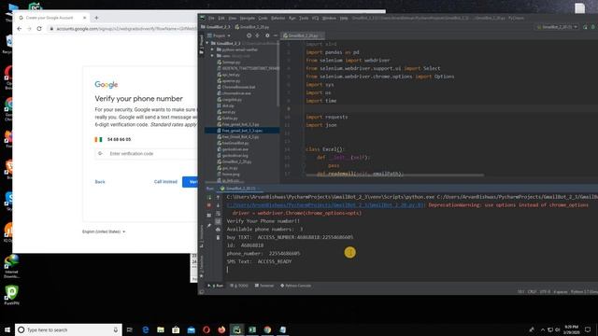Image resolution: width=598 pixels, height=336 pixels.
Task: Open the Tools menu in PyCharm
Action: click(x=304, y=18)
